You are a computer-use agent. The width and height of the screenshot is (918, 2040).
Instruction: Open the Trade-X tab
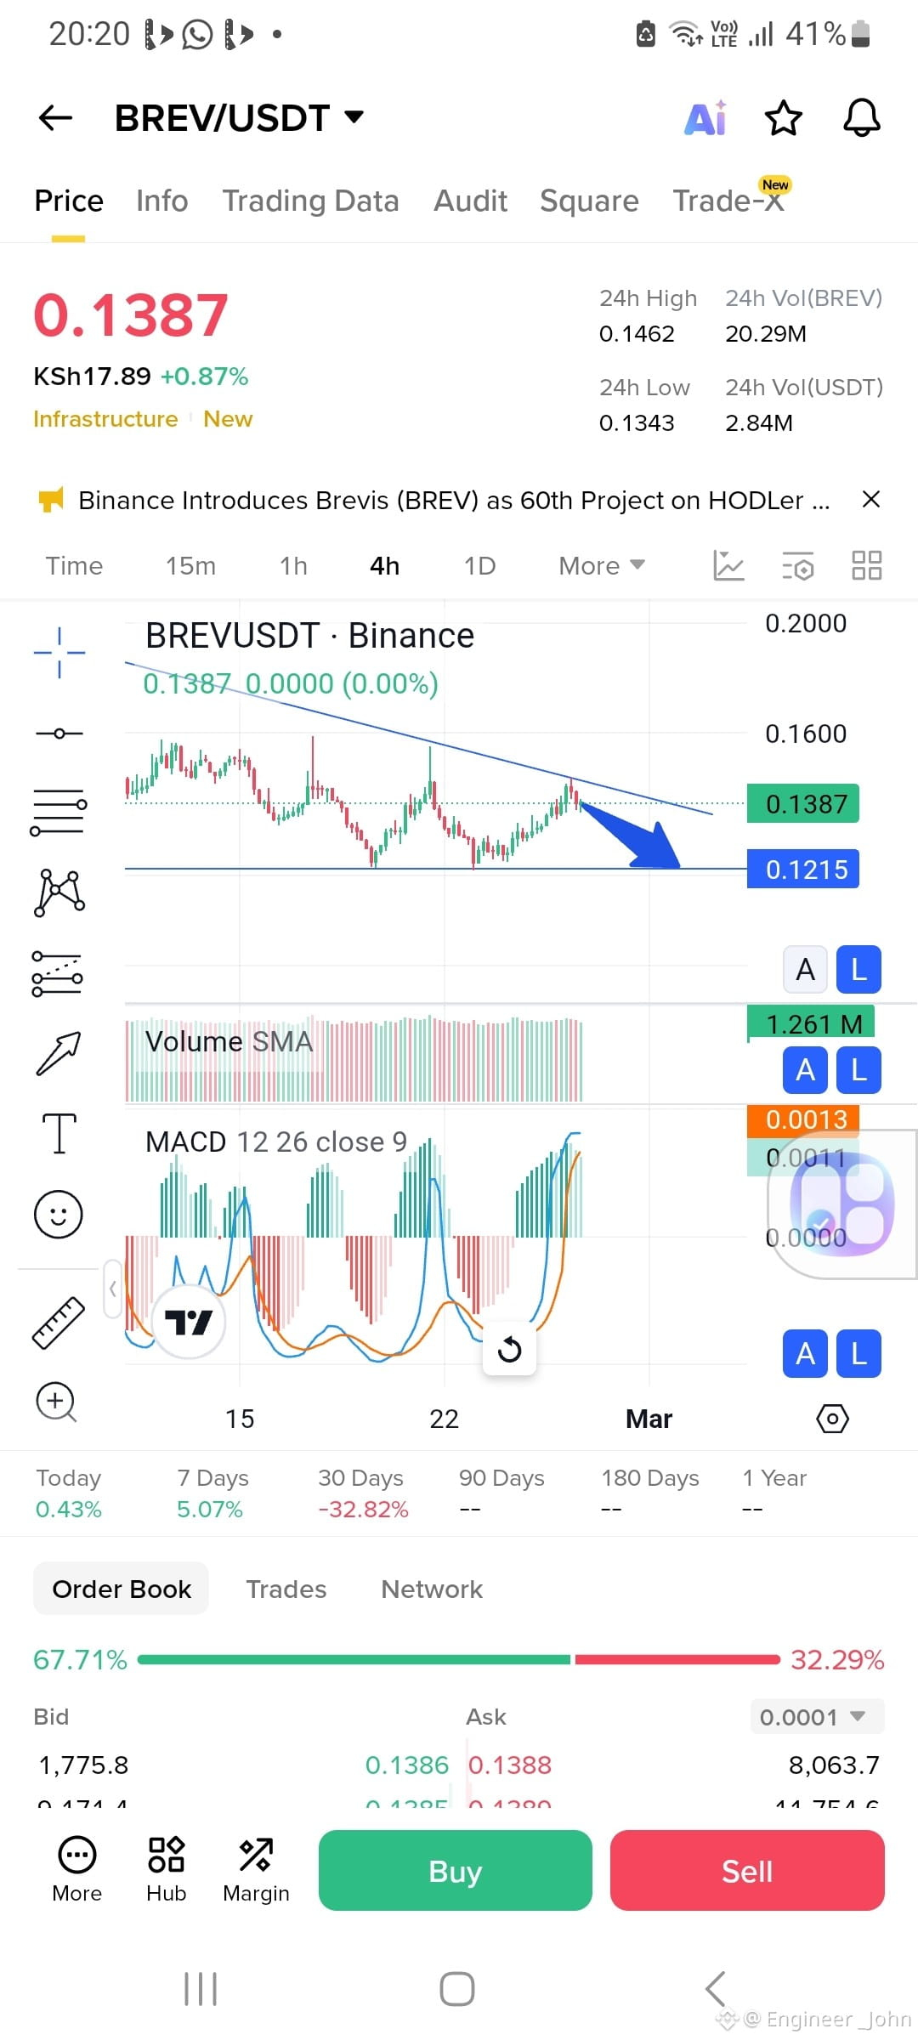pyautogui.click(x=728, y=201)
